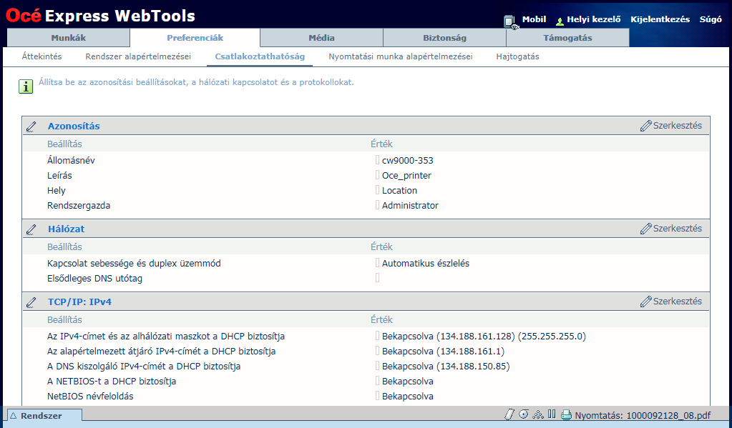The image size is (732, 428).
Task: Switch to the Hajtogatás sub-tab
Action: point(518,56)
